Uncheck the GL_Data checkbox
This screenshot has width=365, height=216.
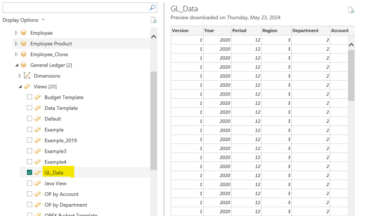pyautogui.click(x=30, y=172)
